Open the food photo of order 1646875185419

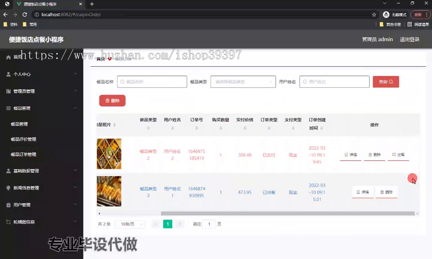109,154
